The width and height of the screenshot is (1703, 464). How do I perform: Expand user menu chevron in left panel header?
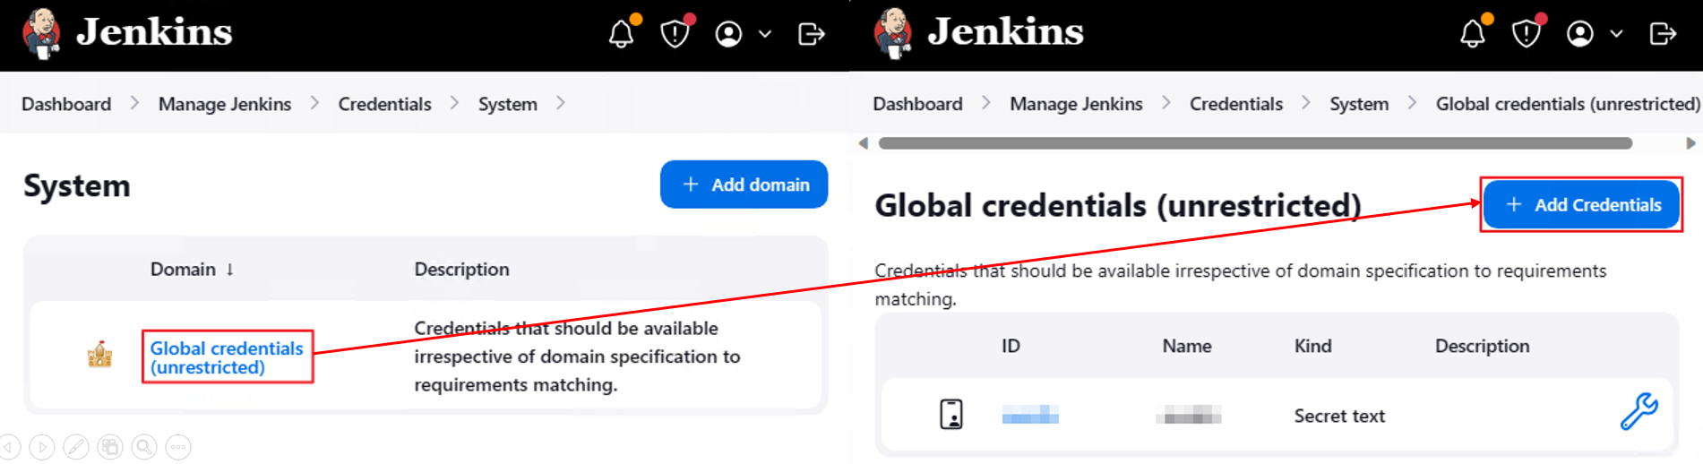click(x=765, y=34)
